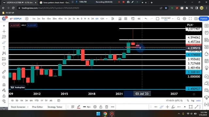Image resolution: width=209 pixels, height=117 pixels.
Task: Select the text annotation tool
Action: (x=4, y=48)
